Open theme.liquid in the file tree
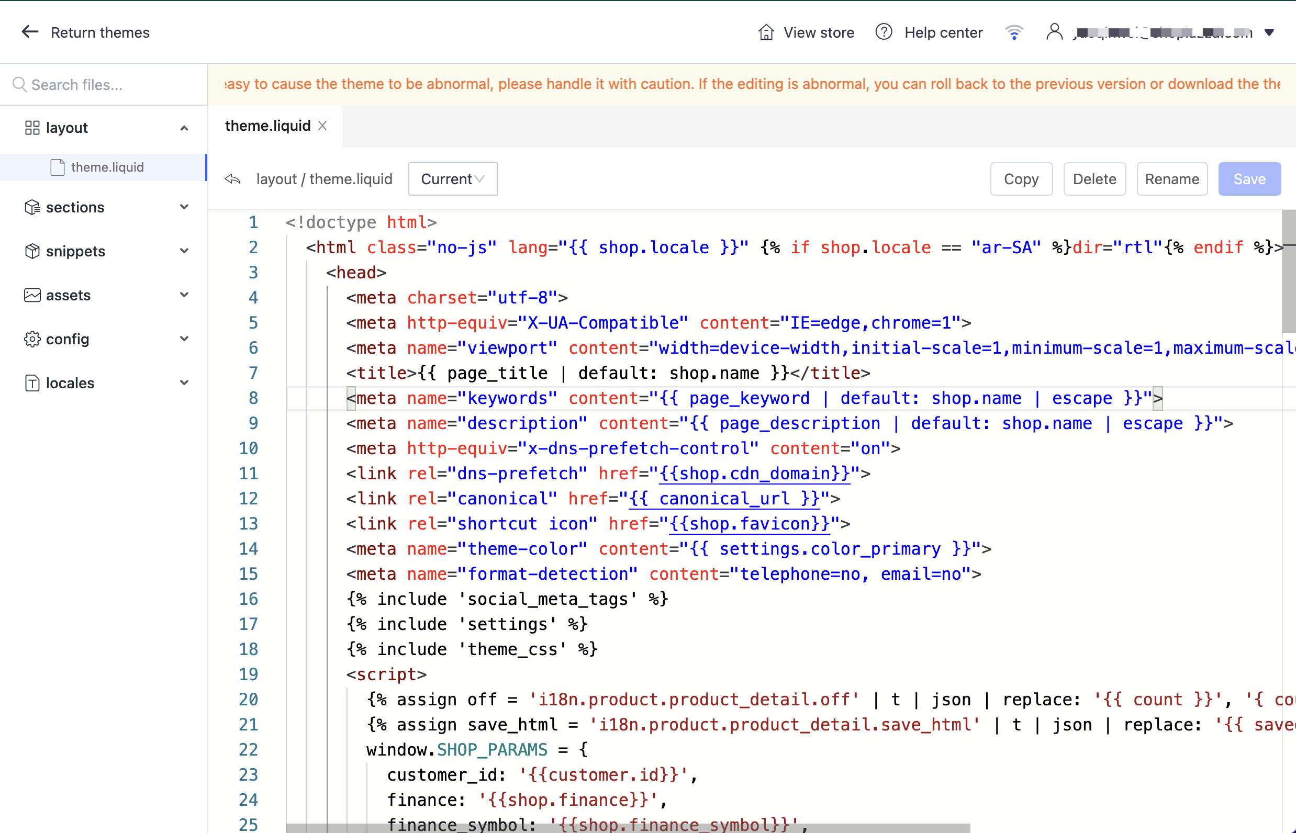Viewport: 1296px width, 833px height. [107, 167]
